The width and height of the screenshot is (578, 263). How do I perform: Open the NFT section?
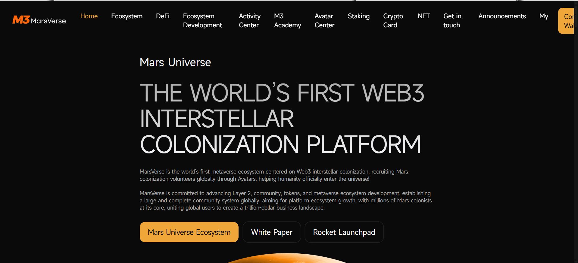tap(424, 16)
